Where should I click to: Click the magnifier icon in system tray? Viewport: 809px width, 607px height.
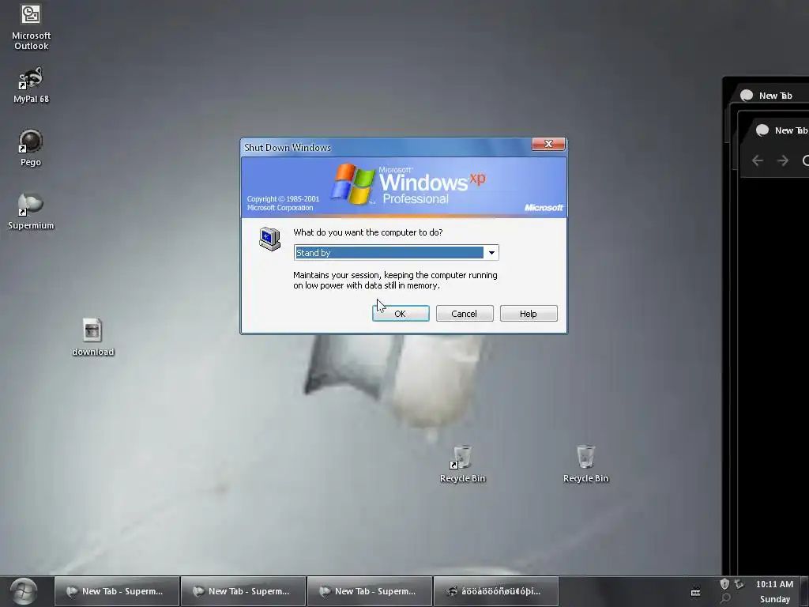(x=725, y=598)
